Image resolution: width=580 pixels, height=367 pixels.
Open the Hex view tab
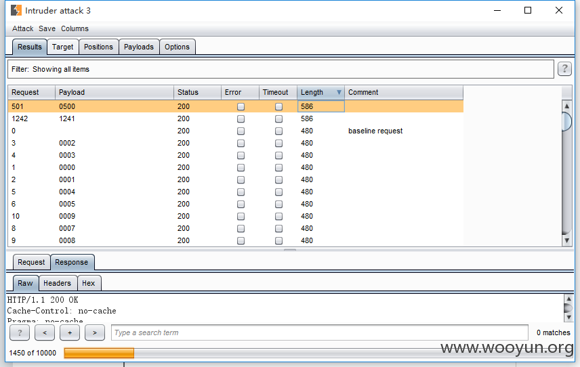88,283
